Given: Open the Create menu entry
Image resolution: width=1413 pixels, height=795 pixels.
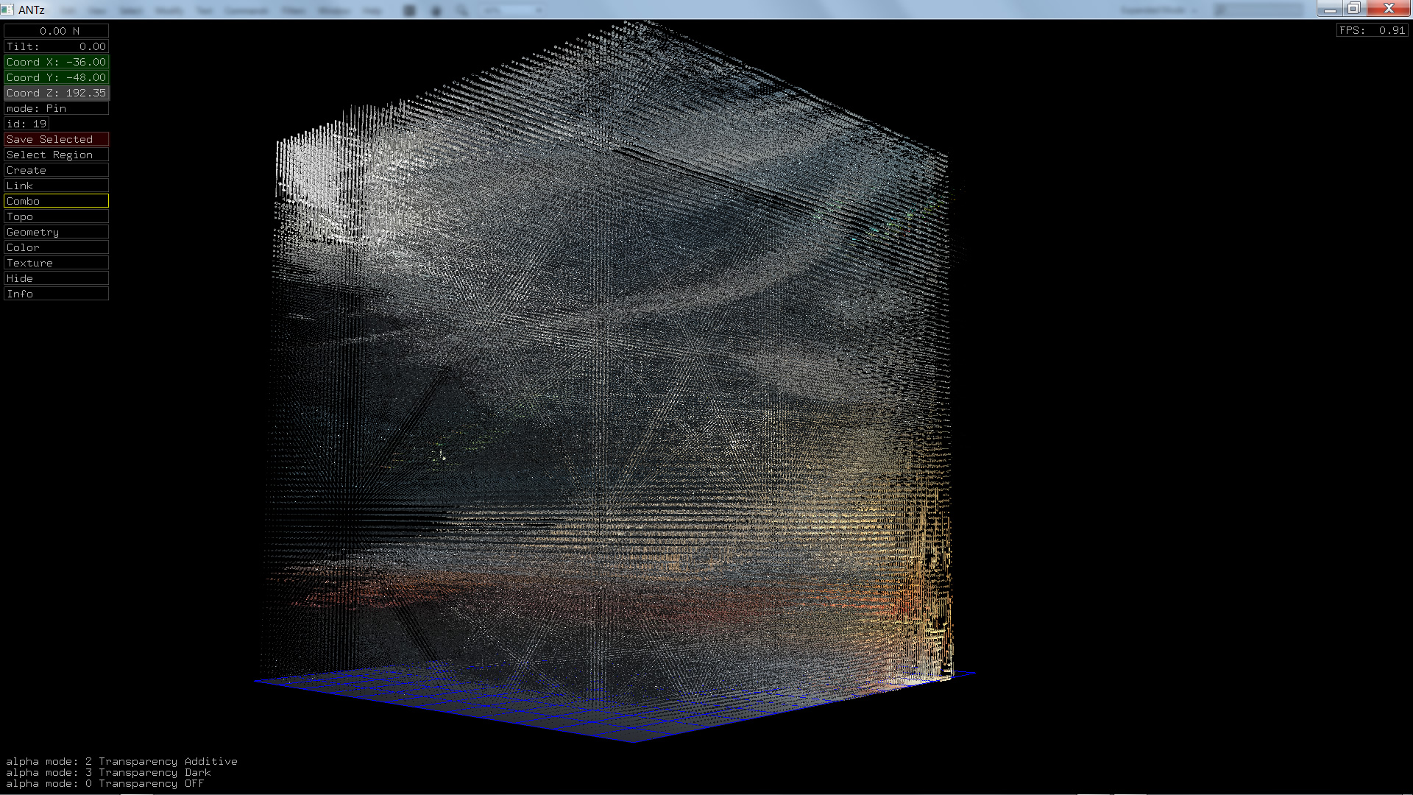Looking at the screenshot, I should pyautogui.click(x=56, y=170).
